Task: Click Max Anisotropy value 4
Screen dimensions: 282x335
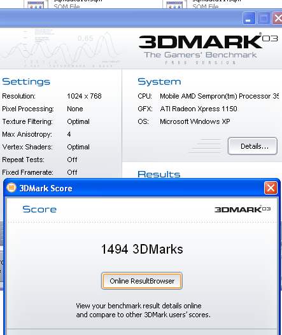Action: click(x=69, y=134)
